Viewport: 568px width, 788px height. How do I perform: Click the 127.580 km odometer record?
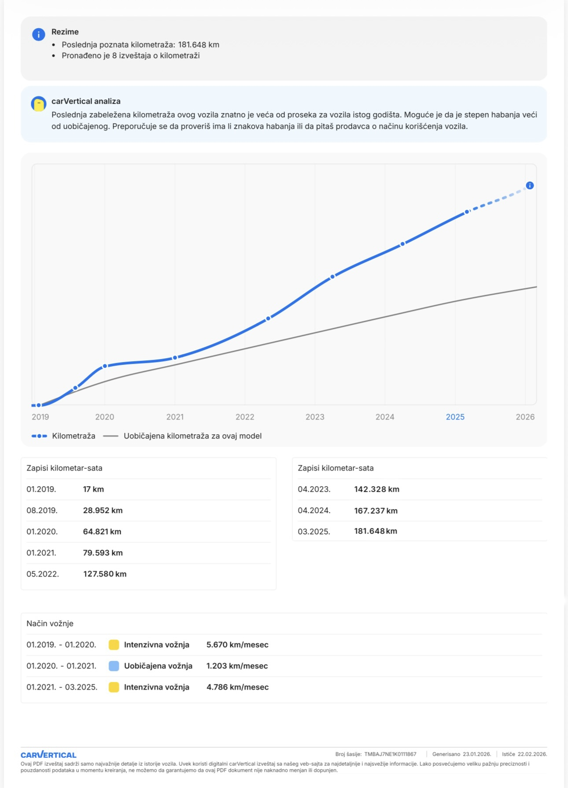click(105, 574)
